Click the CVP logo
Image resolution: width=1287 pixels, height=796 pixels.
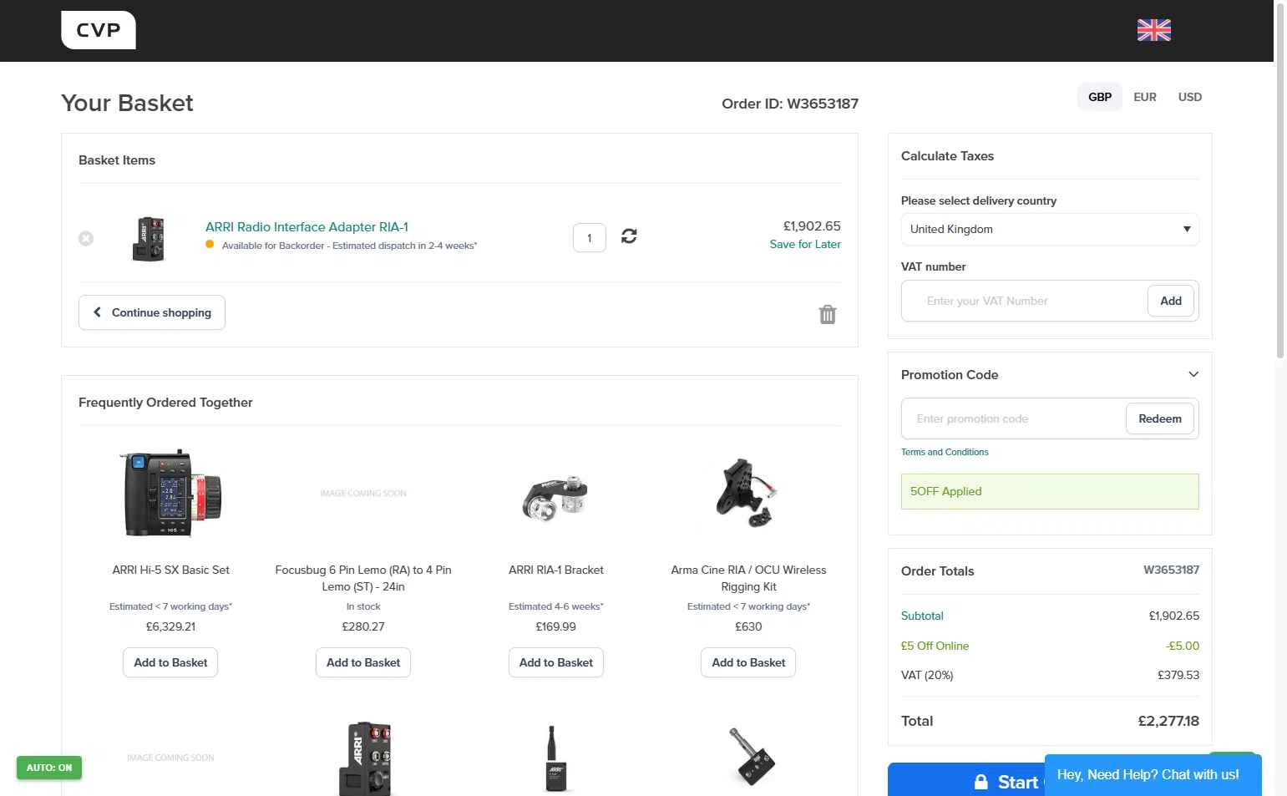coord(99,30)
